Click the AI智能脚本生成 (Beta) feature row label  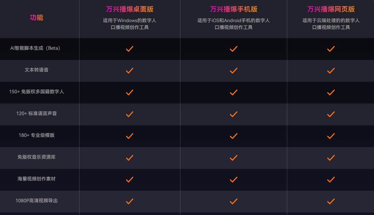(35, 48)
